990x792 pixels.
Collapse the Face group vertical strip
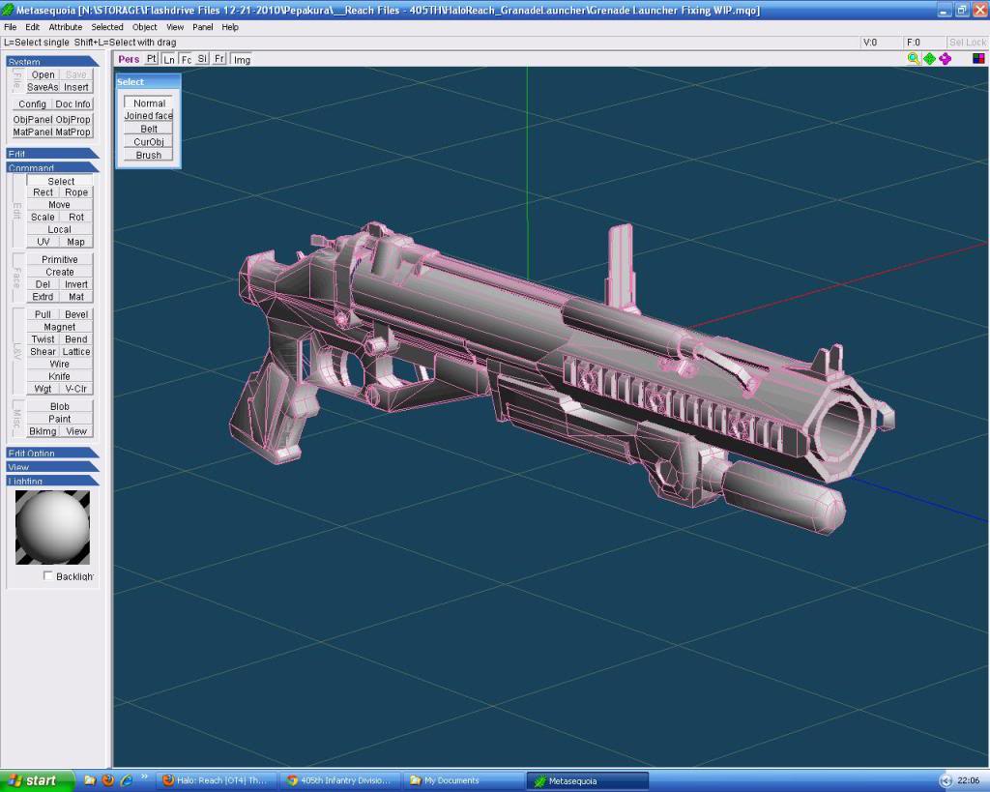point(17,278)
